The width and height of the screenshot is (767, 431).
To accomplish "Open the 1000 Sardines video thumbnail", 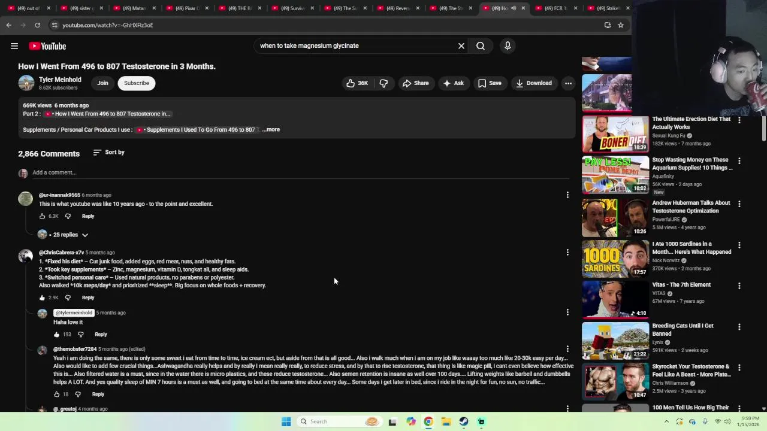I will pyautogui.click(x=615, y=258).
